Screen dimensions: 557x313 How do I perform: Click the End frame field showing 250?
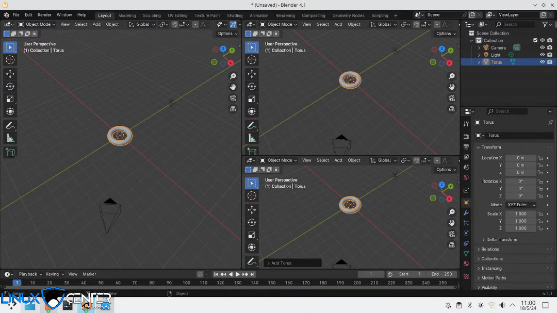(x=441, y=274)
